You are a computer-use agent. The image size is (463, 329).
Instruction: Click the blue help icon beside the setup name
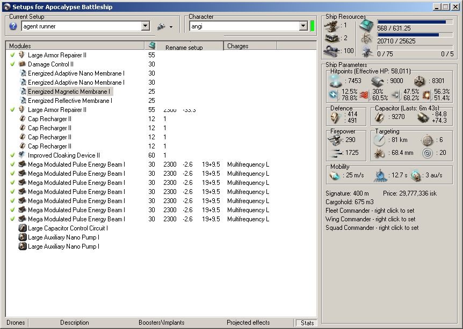(13, 26)
